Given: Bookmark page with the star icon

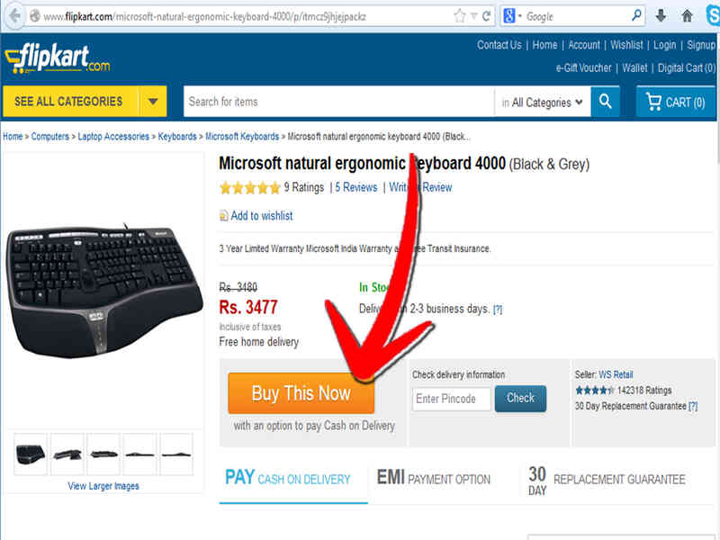Looking at the screenshot, I should click(x=460, y=16).
